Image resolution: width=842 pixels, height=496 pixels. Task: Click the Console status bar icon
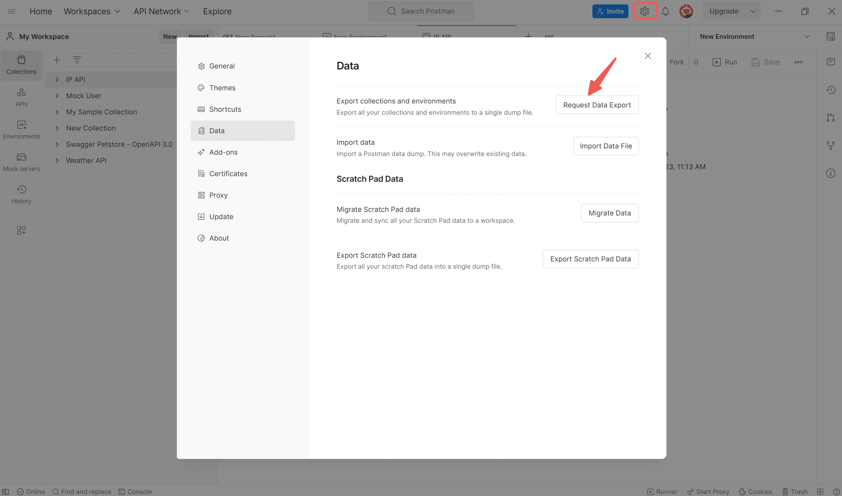tap(135, 491)
